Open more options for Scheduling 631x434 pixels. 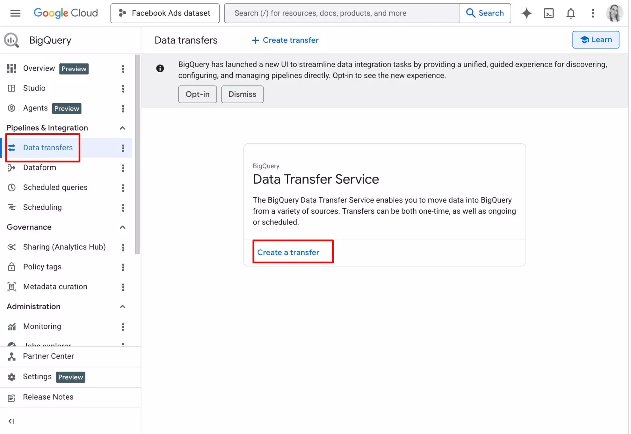[x=123, y=208]
